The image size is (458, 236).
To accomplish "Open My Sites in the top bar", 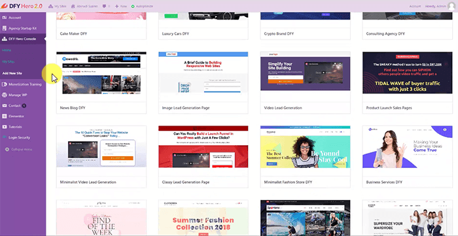I will [x=58, y=6].
